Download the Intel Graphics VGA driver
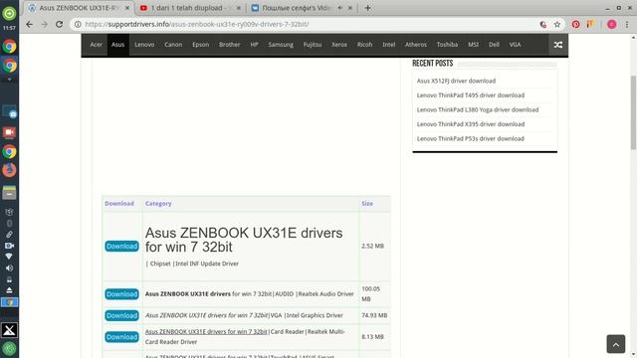This screenshot has height=358, width=637. (121, 316)
